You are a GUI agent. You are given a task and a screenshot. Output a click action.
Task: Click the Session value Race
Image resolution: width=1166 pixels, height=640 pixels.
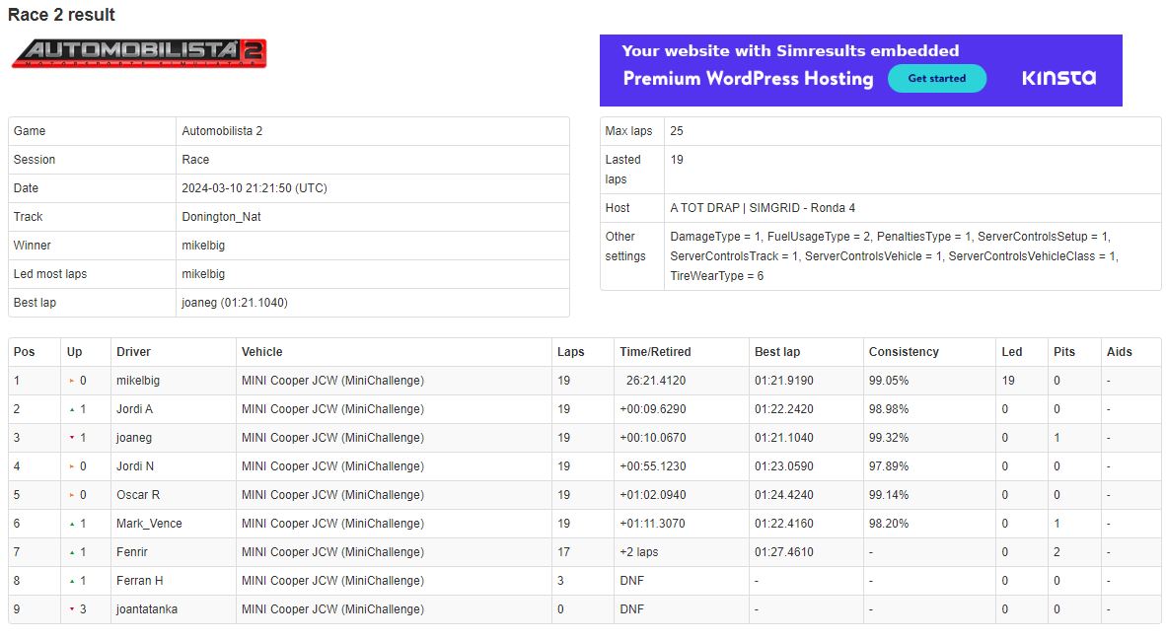point(195,160)
